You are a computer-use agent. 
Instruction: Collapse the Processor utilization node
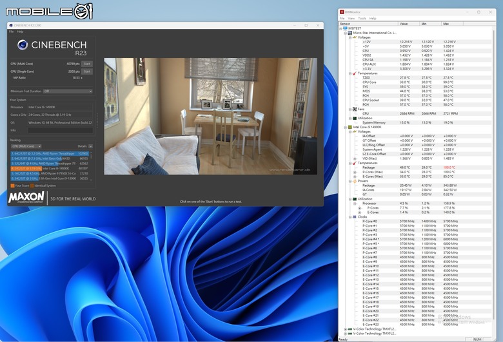click(355, 204)
